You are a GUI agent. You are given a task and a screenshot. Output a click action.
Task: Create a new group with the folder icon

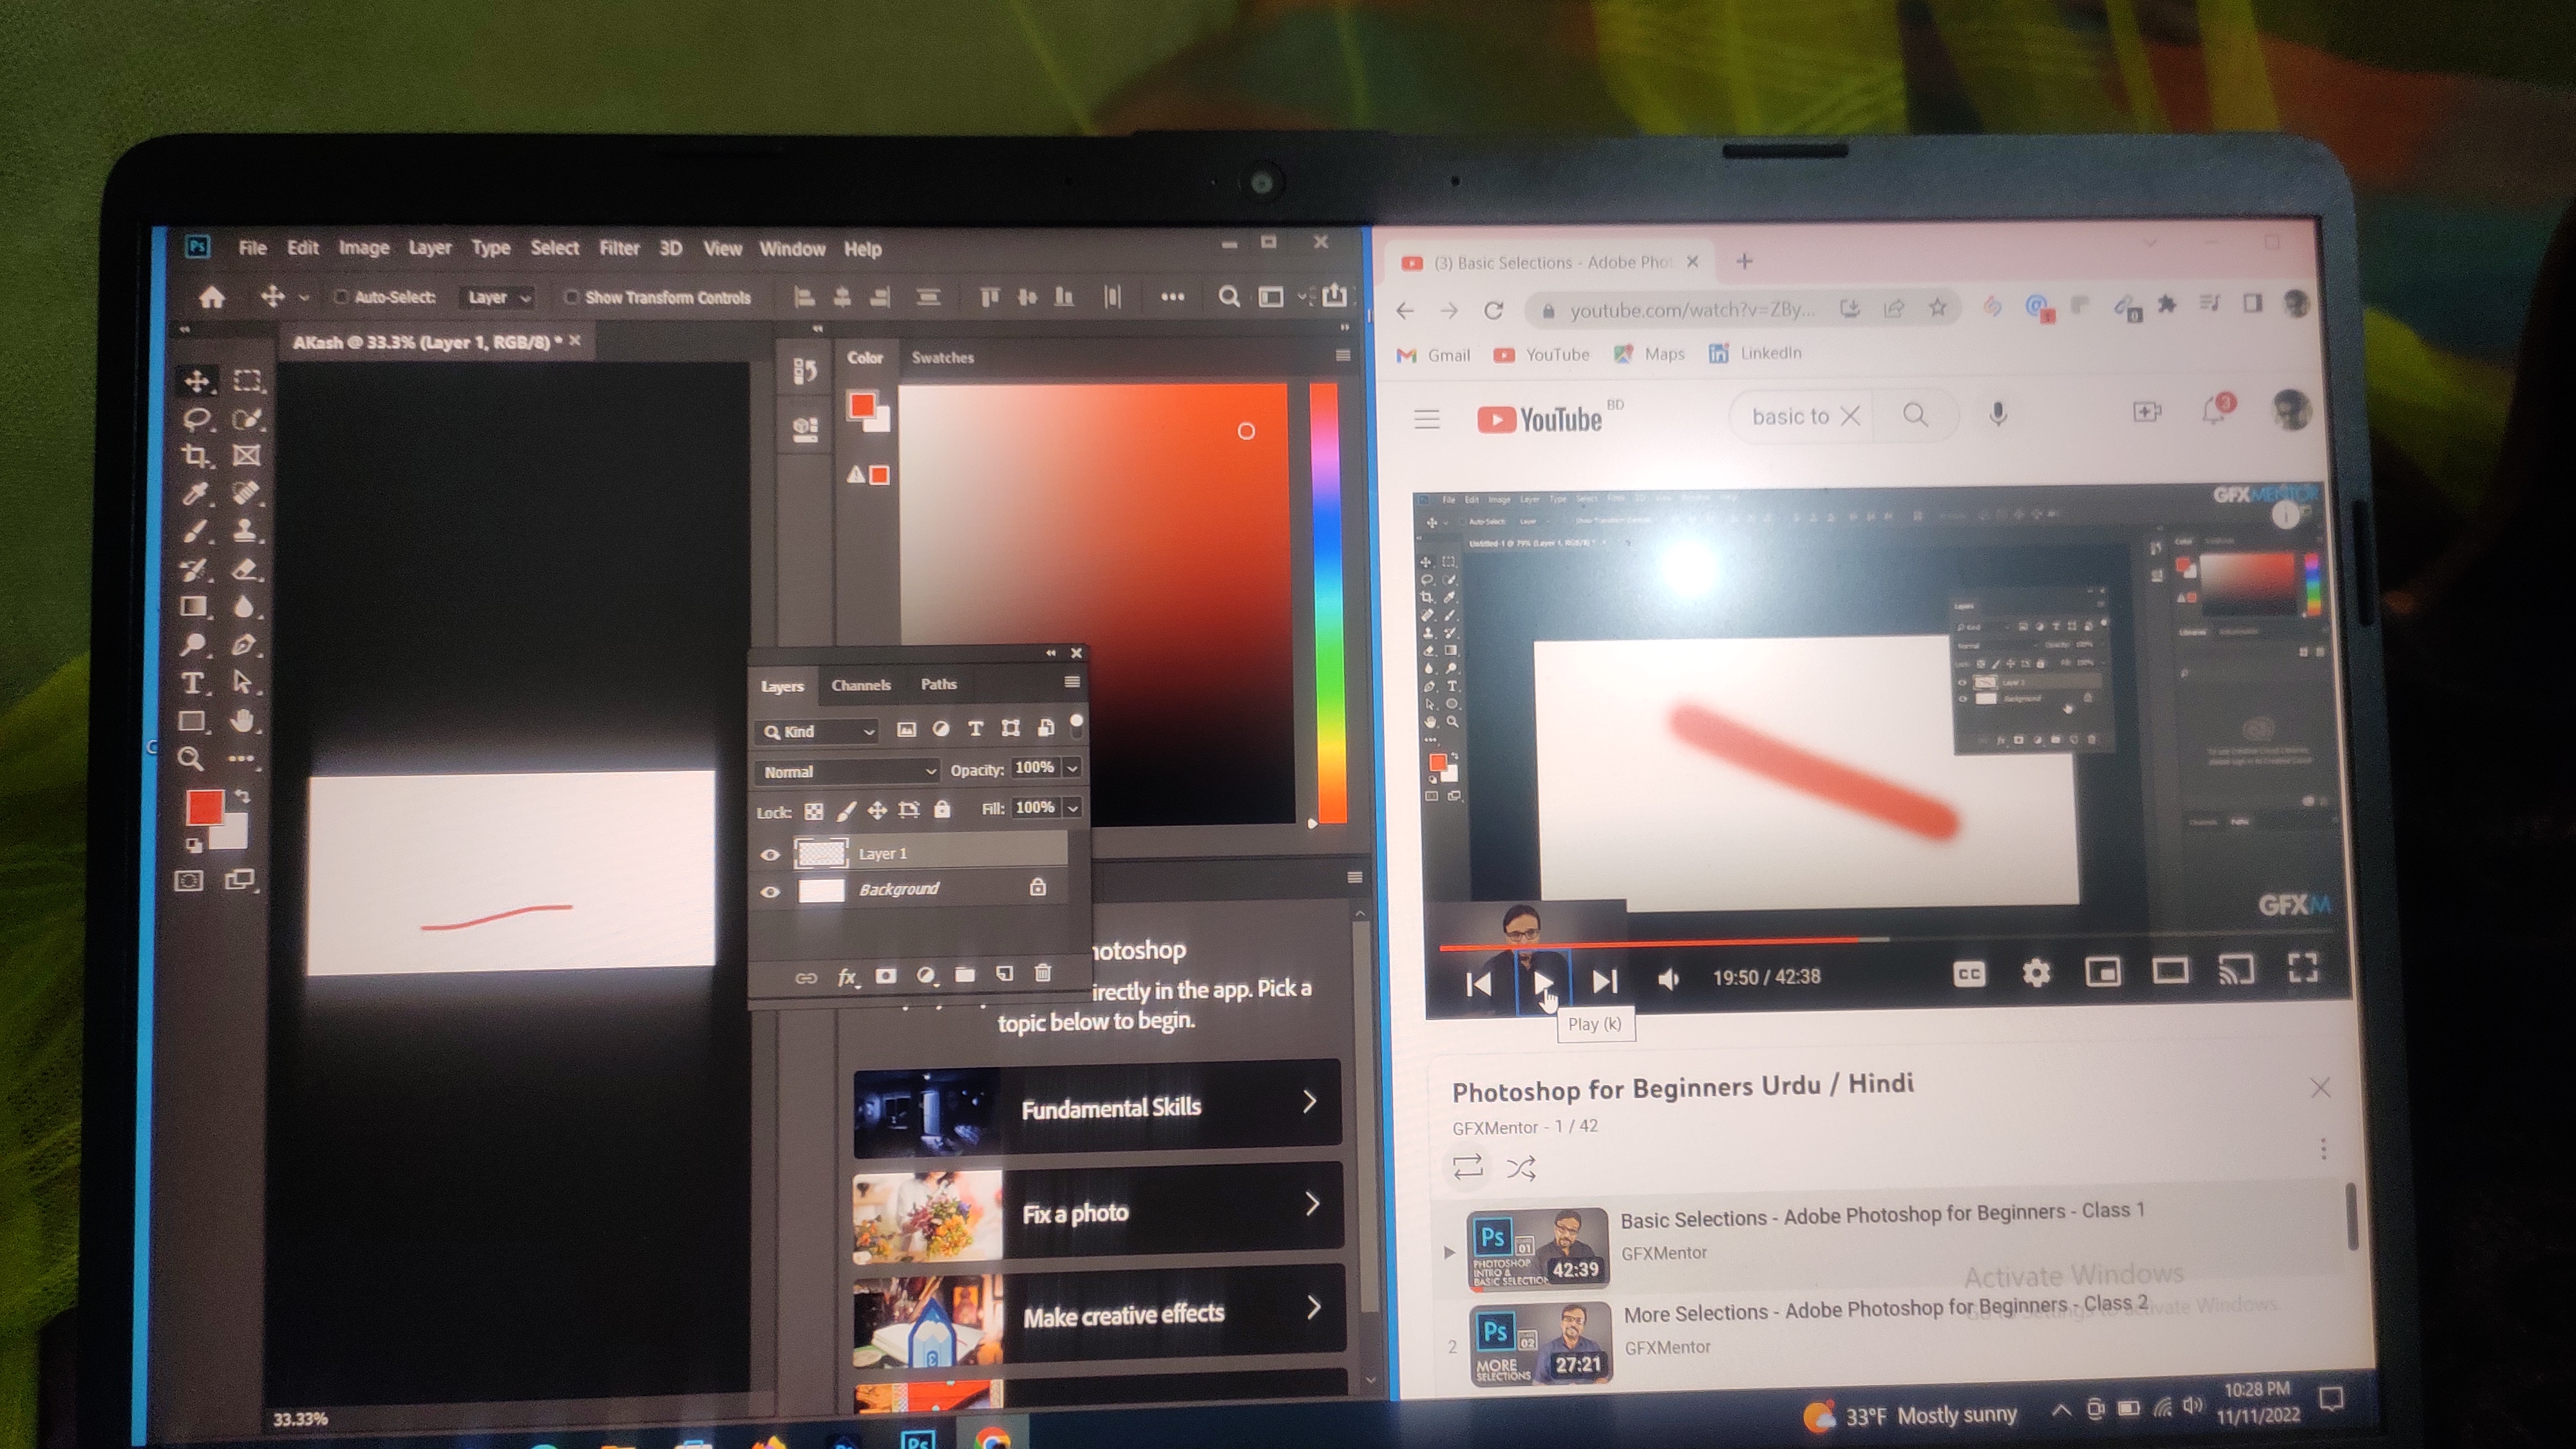coord(965,974)
